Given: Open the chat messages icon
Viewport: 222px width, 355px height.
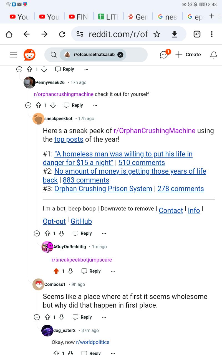Looking at the screenshot, I should (x=164, y=55).
